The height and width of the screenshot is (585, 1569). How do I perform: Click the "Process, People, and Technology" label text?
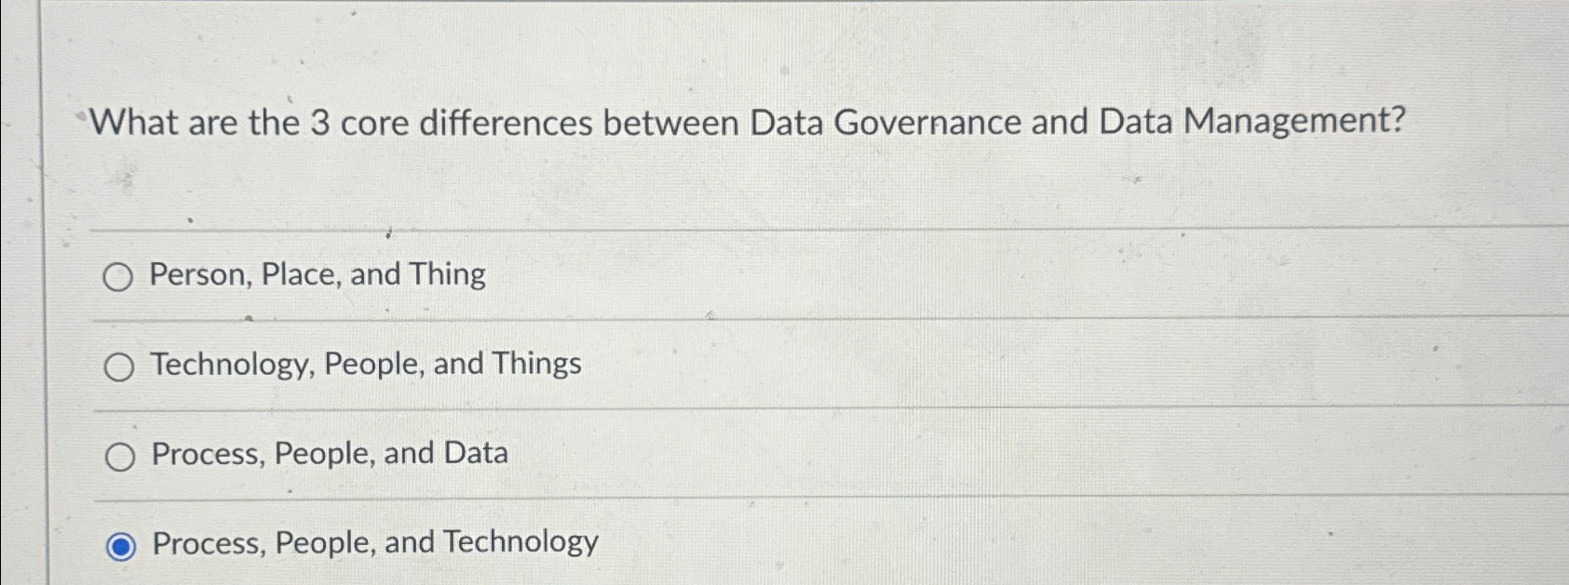click(372, 543)
